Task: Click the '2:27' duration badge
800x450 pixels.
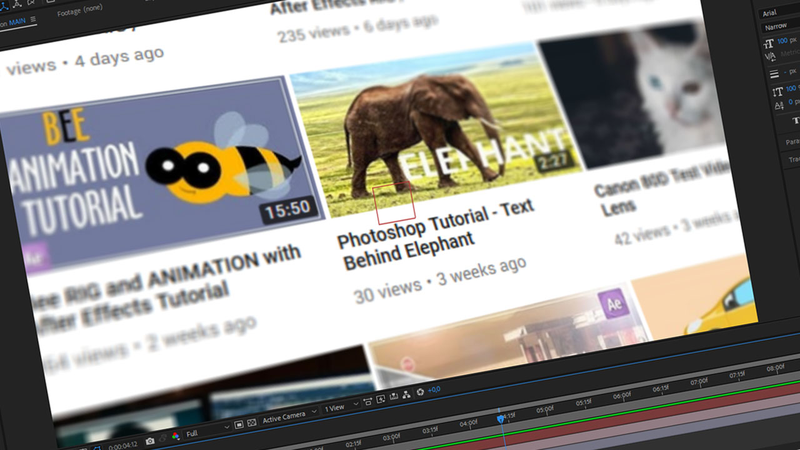Action: tap(553, 162)
